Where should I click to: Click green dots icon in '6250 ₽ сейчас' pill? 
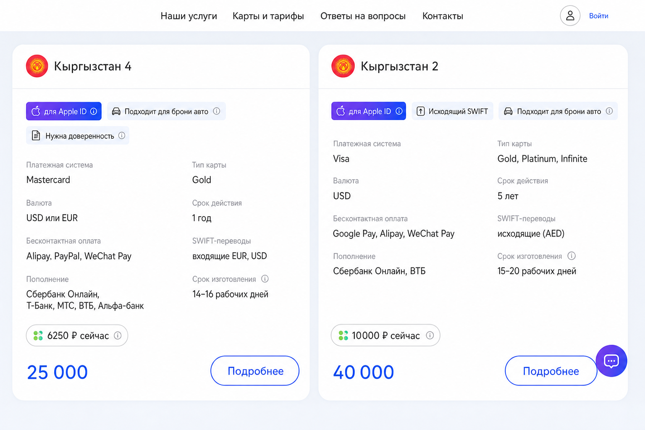[x=38, y=336]
